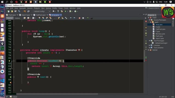175x98 pixels.
Task: Click the Redo arrow icon
Action: click(x=28, y=11)
